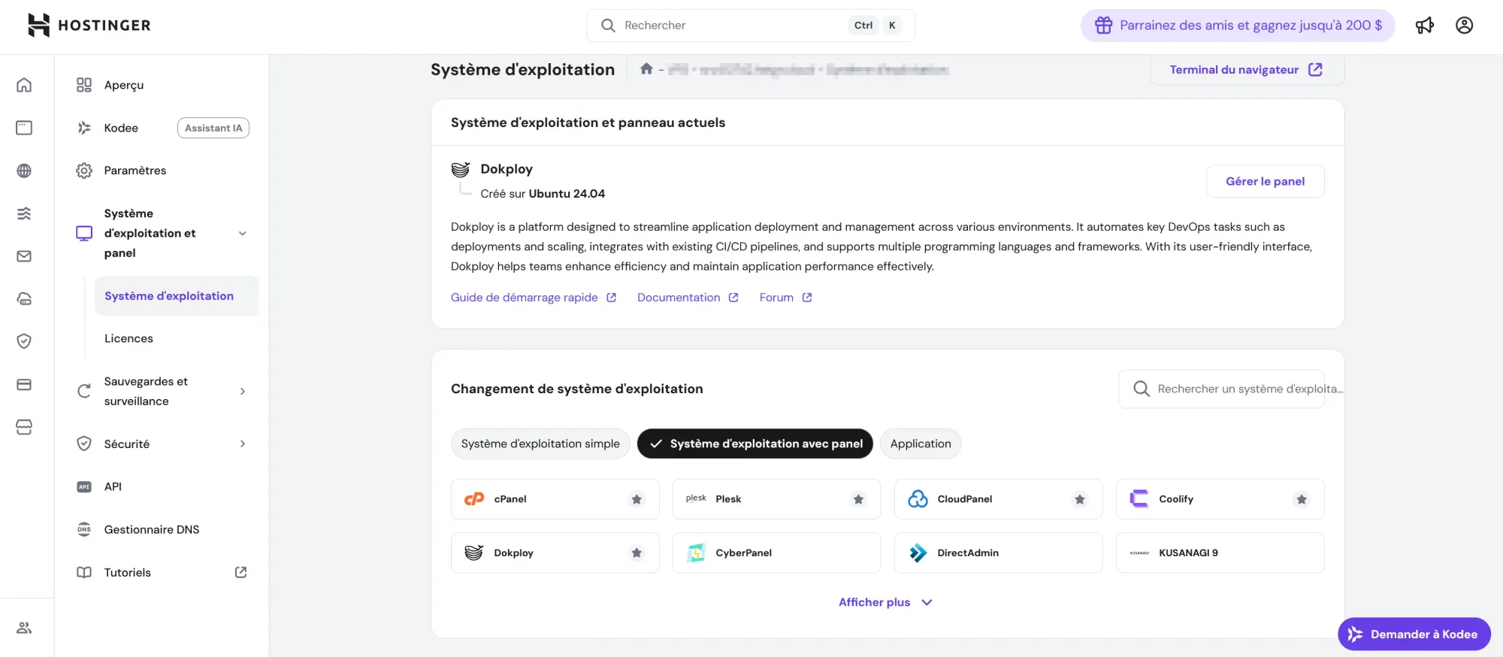Choose the KUSANAGI 9 option card
Viewport: 1503px width, 657px height.
coord(1220,553)
